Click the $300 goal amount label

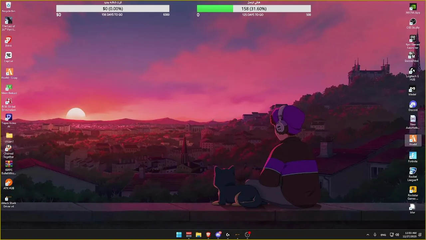[x=166, y=15]
